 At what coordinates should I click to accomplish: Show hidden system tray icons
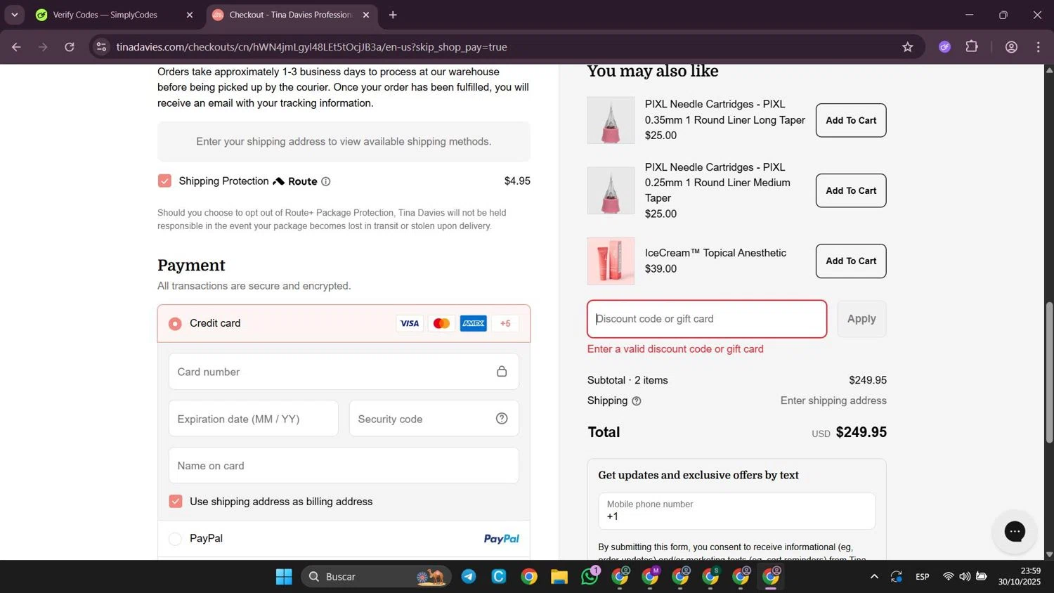coord(874,577)
